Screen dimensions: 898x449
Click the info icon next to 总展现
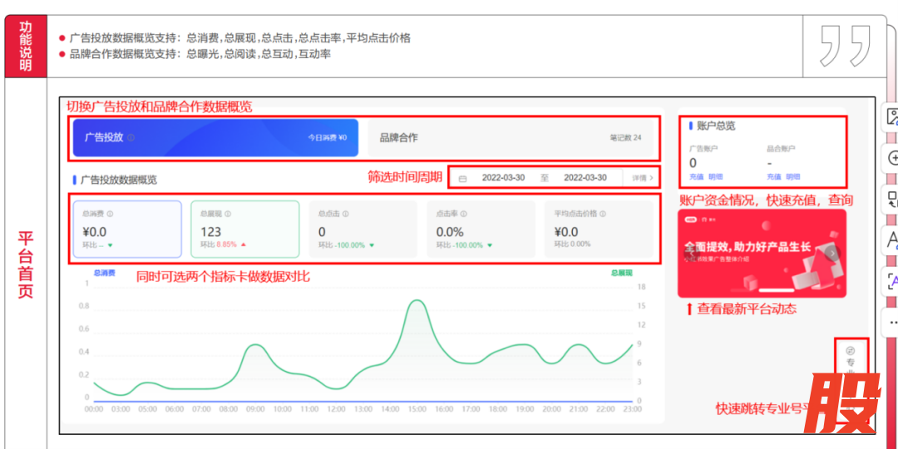tap(228, 214)
